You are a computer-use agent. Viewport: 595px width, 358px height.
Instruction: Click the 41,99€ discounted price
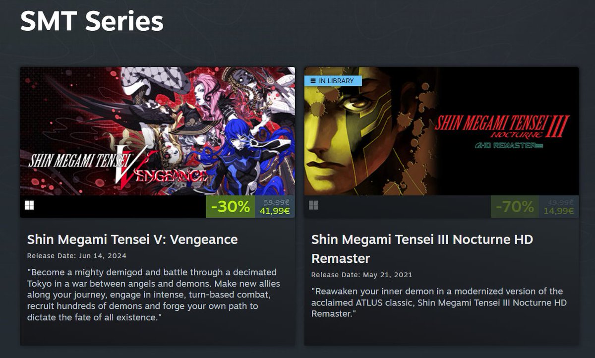tap(275, 211)
